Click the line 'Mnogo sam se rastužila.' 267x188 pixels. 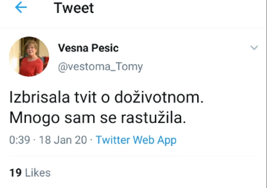[x=98, y=118]
